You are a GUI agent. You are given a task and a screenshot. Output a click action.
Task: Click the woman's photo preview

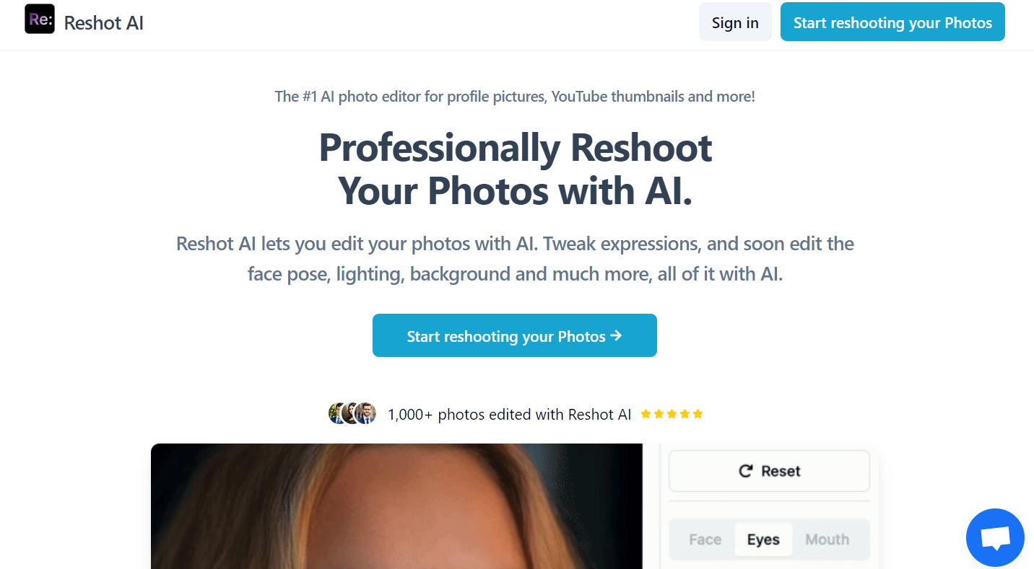pos(396,506)
